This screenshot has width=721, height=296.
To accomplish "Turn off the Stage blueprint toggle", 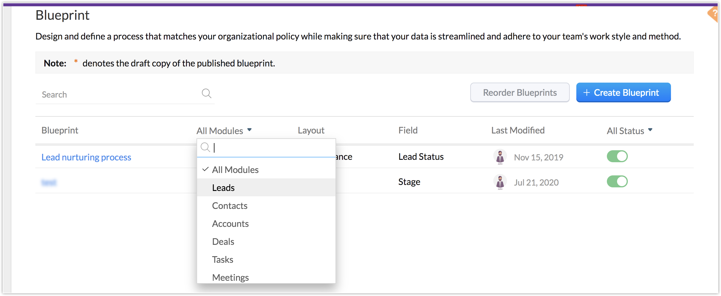I will [x=617, y=182].
